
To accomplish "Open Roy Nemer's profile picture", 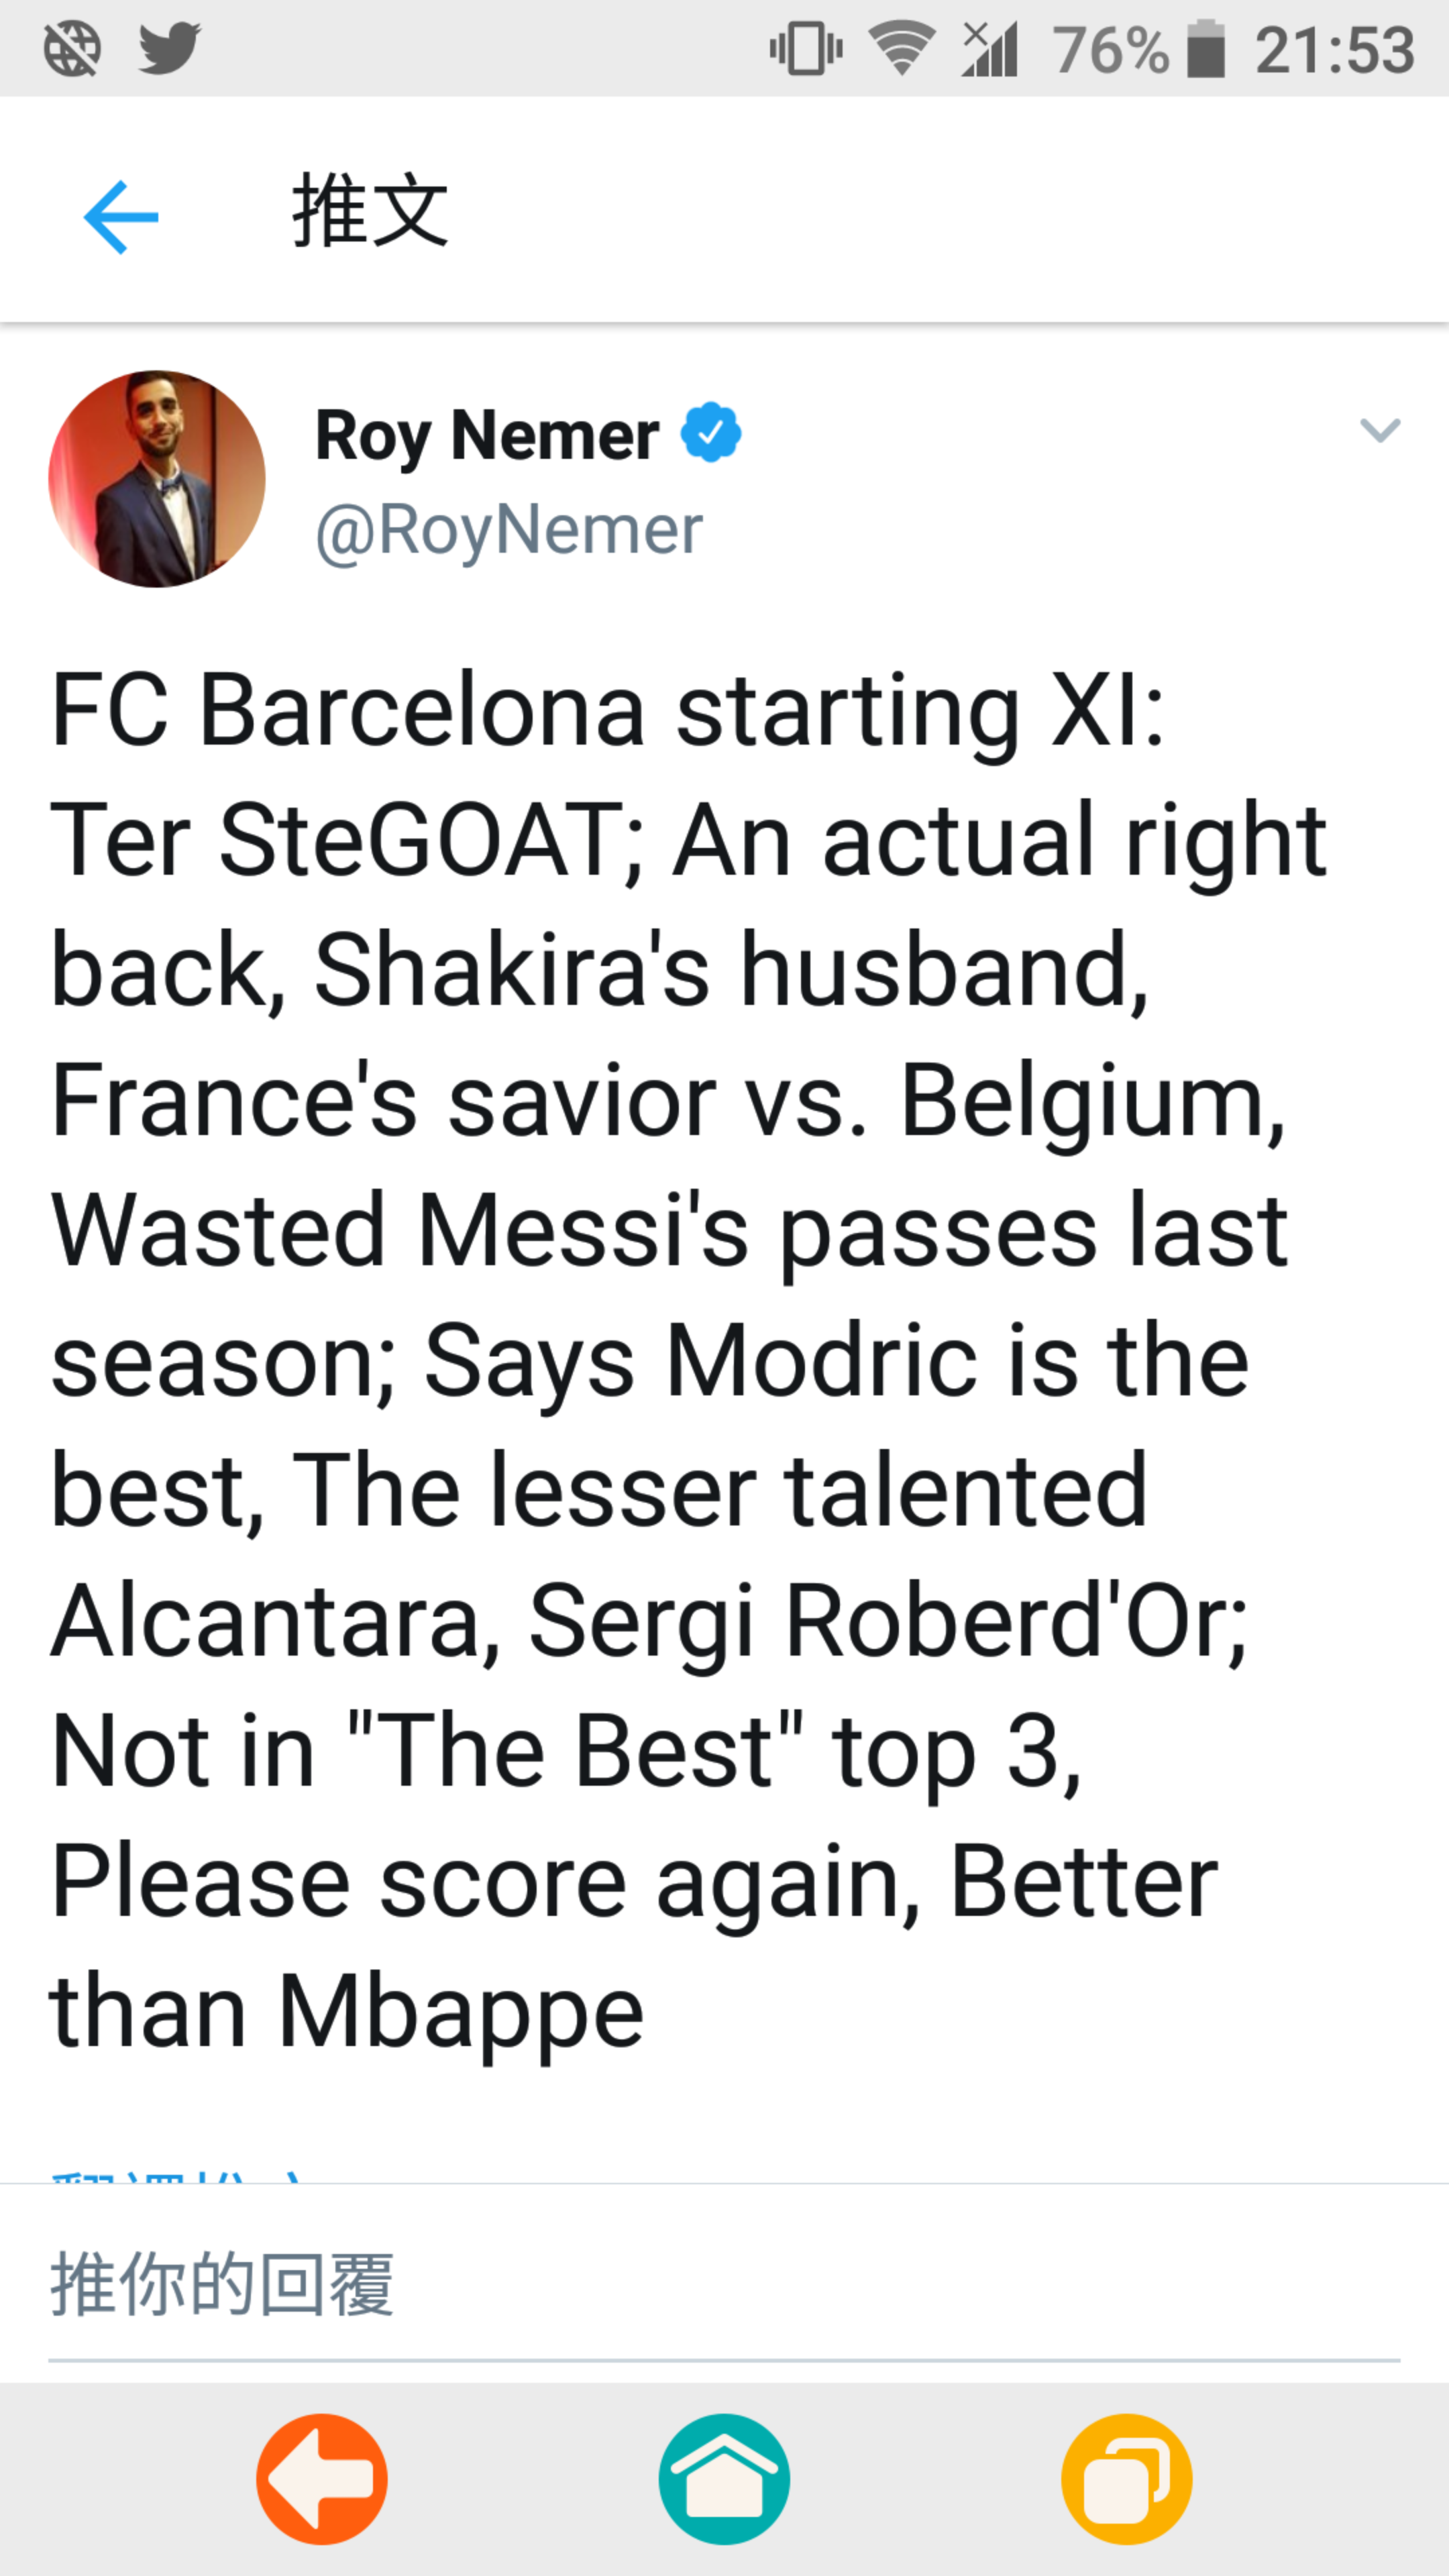I will [157, 478].
